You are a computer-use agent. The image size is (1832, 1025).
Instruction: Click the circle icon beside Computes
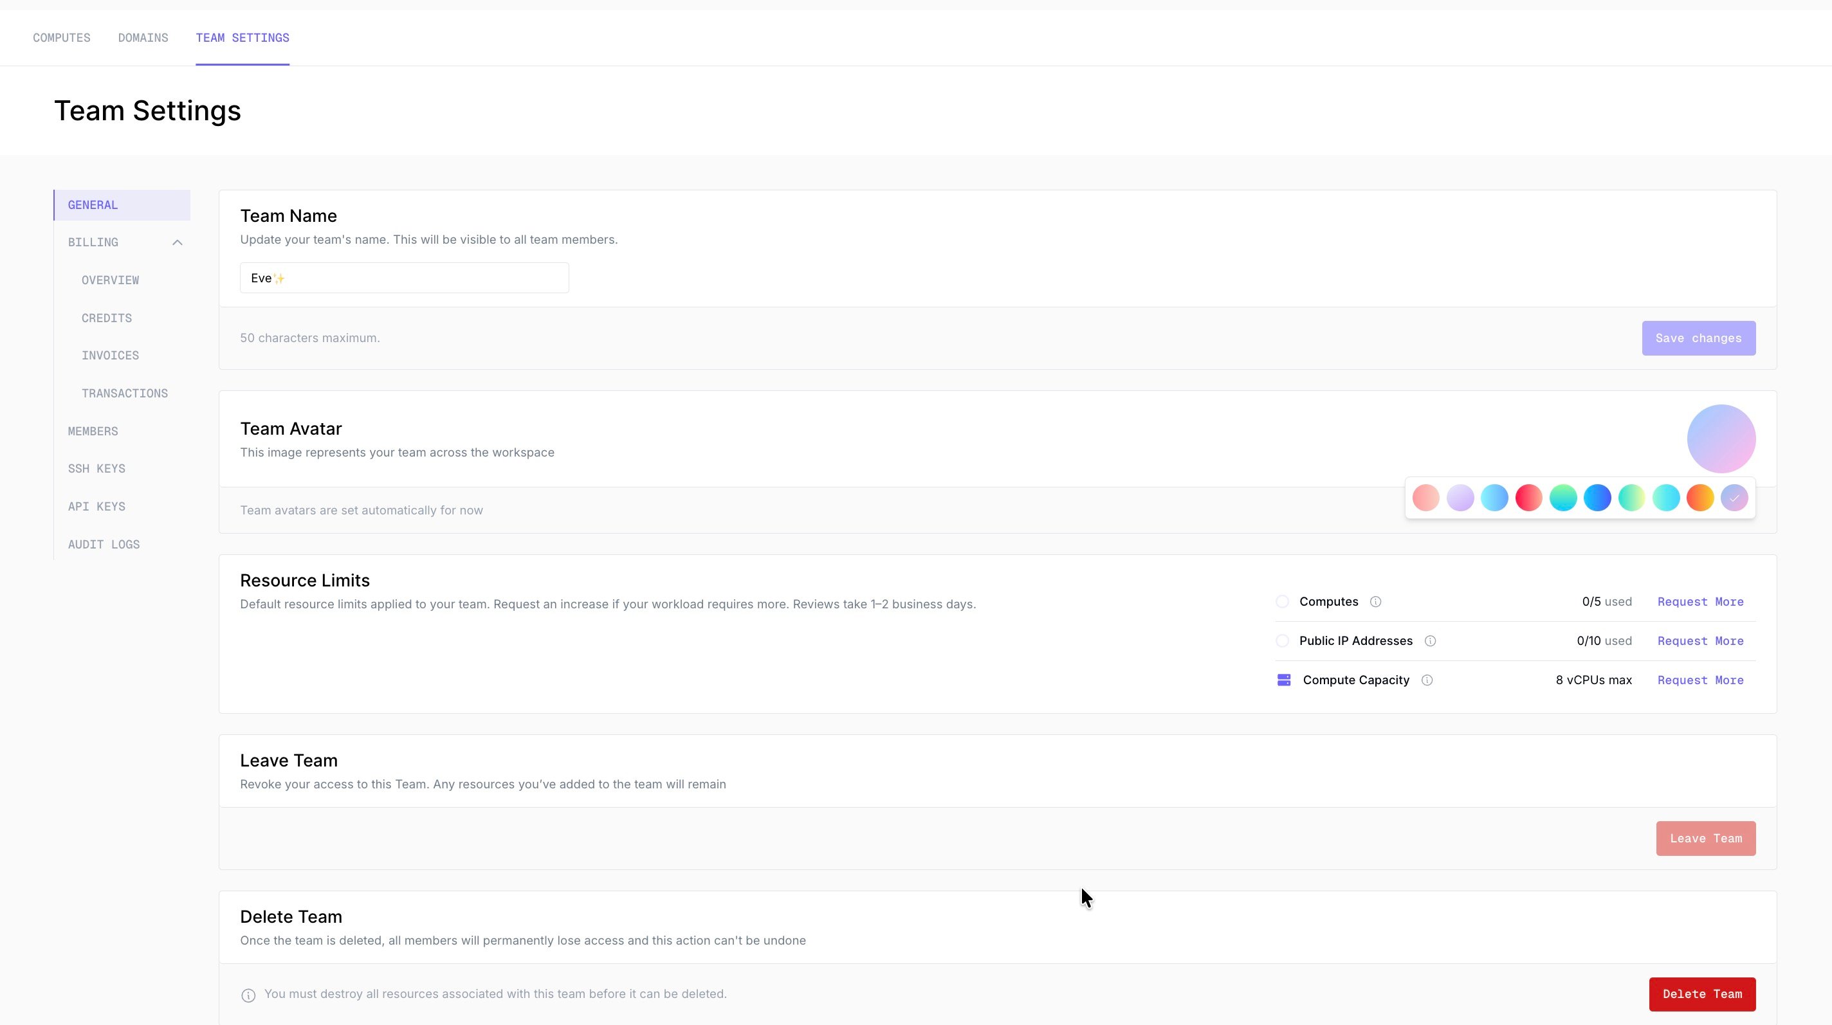(x=1282, y=601)
